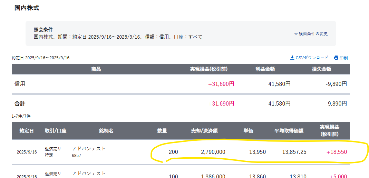Click the printer icon beside 印刷

coord(336,58)
